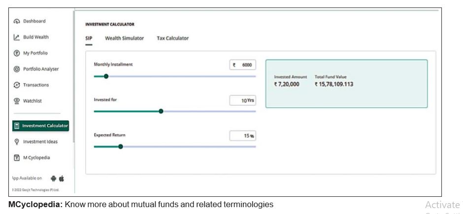Click the App Available on text

(x=27, y=178)
